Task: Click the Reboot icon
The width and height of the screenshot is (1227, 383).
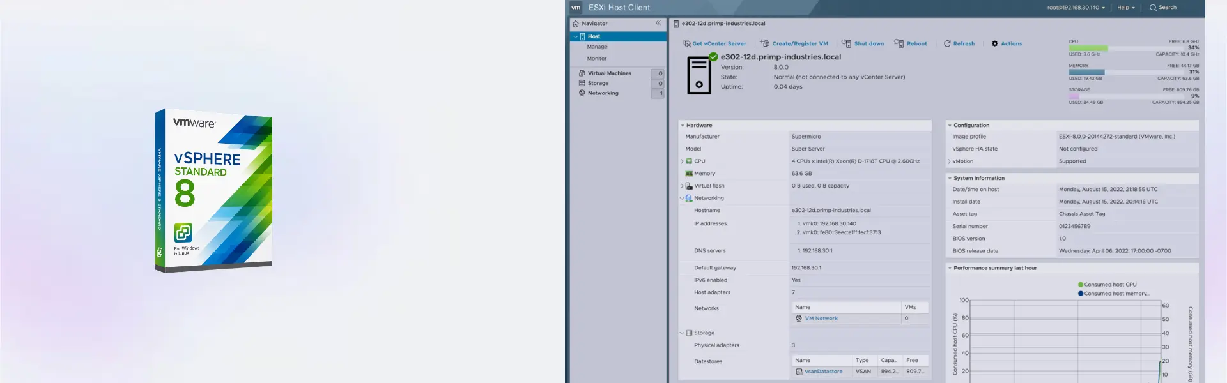Action: (x=899, y=43)
